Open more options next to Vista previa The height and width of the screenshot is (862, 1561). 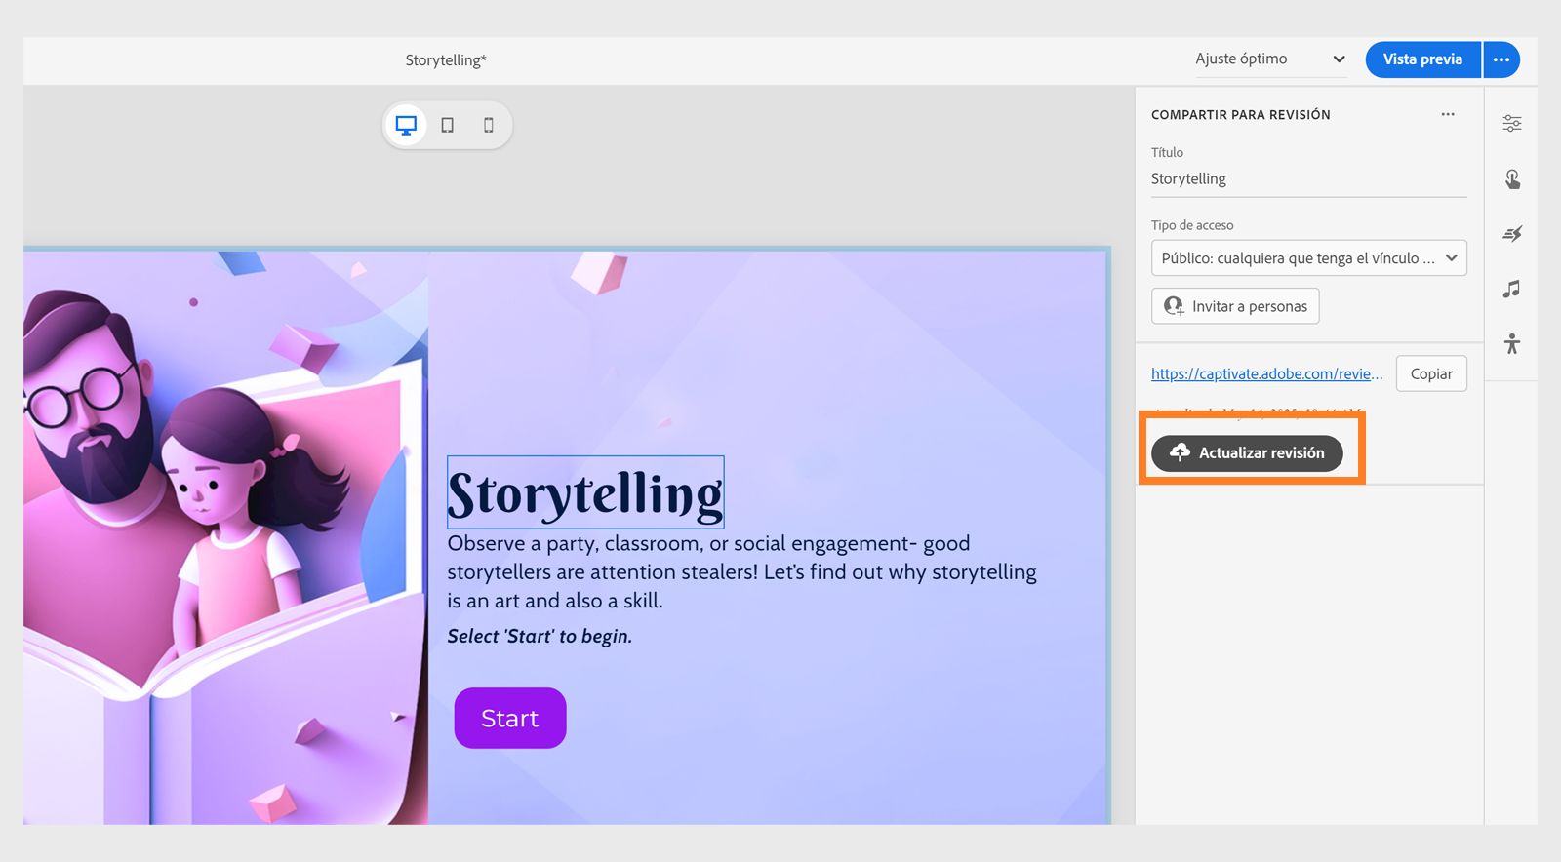point(1501,59)
